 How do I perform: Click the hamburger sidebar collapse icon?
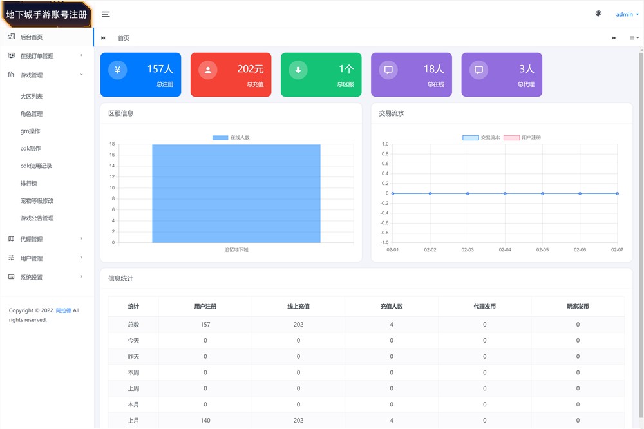pyautogui.click(x=106, y=14)
